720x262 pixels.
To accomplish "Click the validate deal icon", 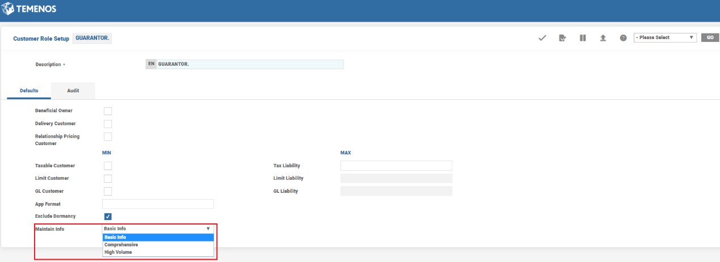I will click(562, 38).
